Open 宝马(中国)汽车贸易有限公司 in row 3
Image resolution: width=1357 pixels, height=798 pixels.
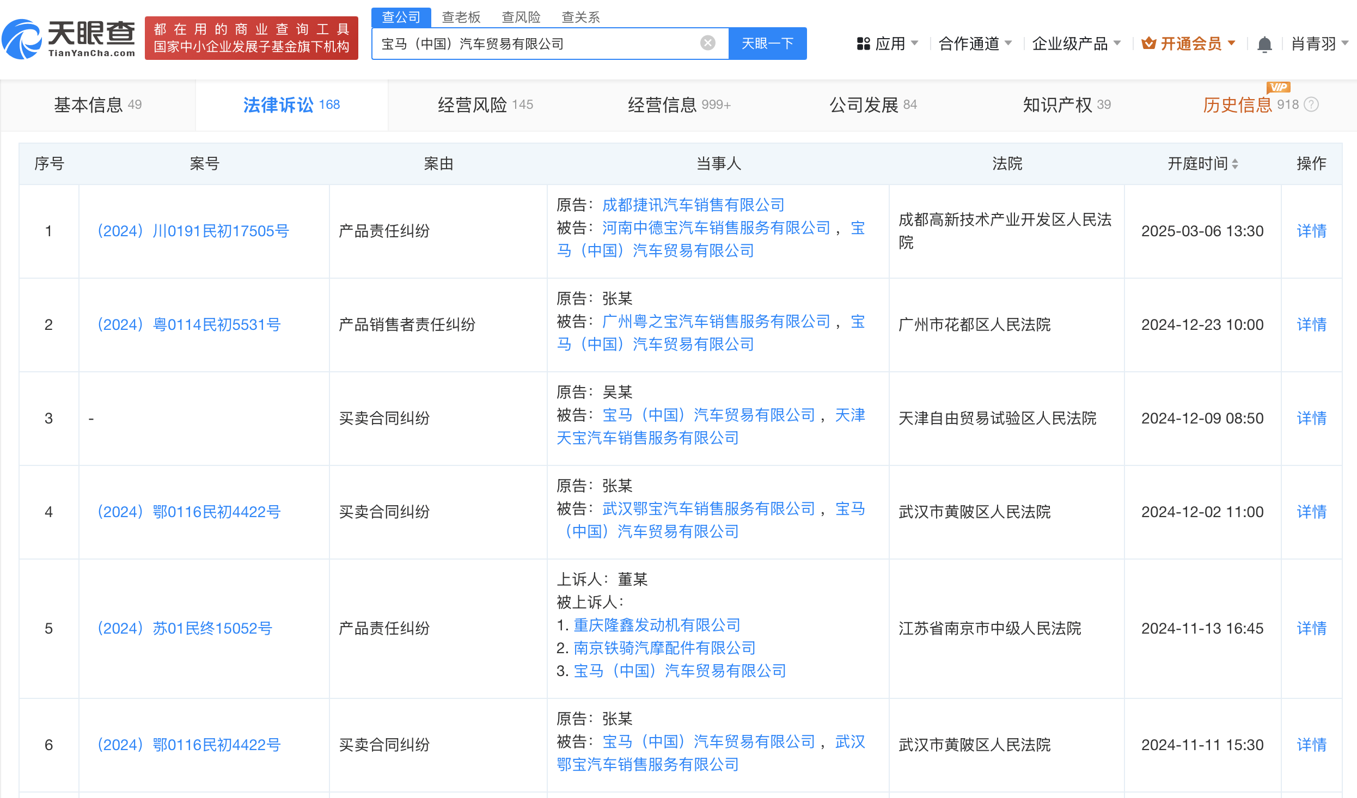coord(708,415)
